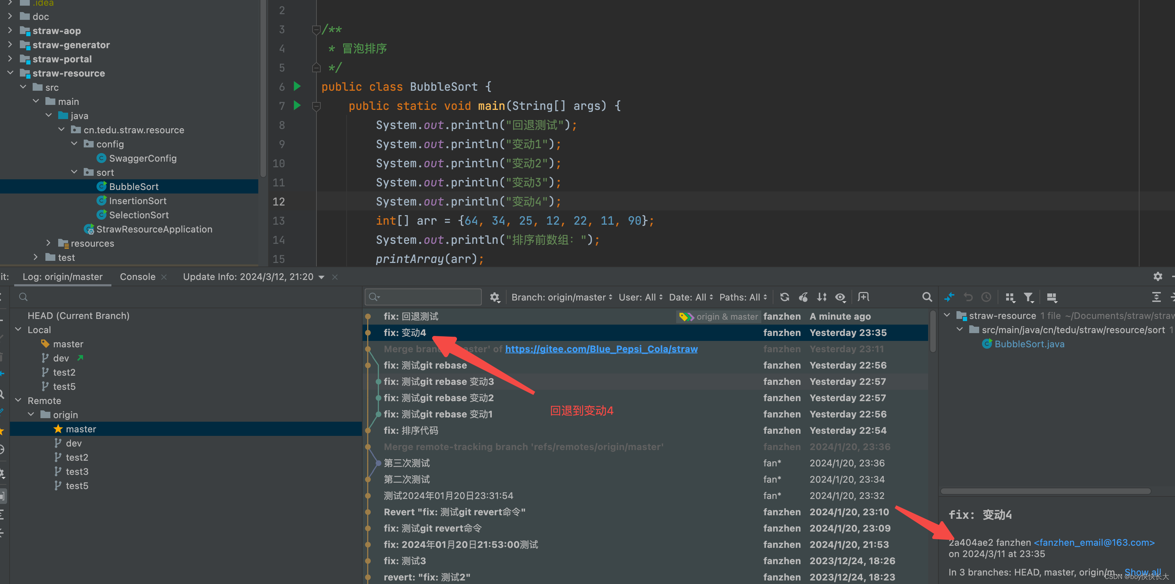Open the User: All filter dropdown

pos(640,297)
